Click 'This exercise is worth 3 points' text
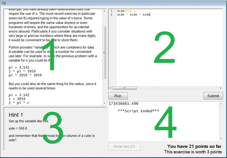Viewport: 227px width, 158px height. point(193,152)
